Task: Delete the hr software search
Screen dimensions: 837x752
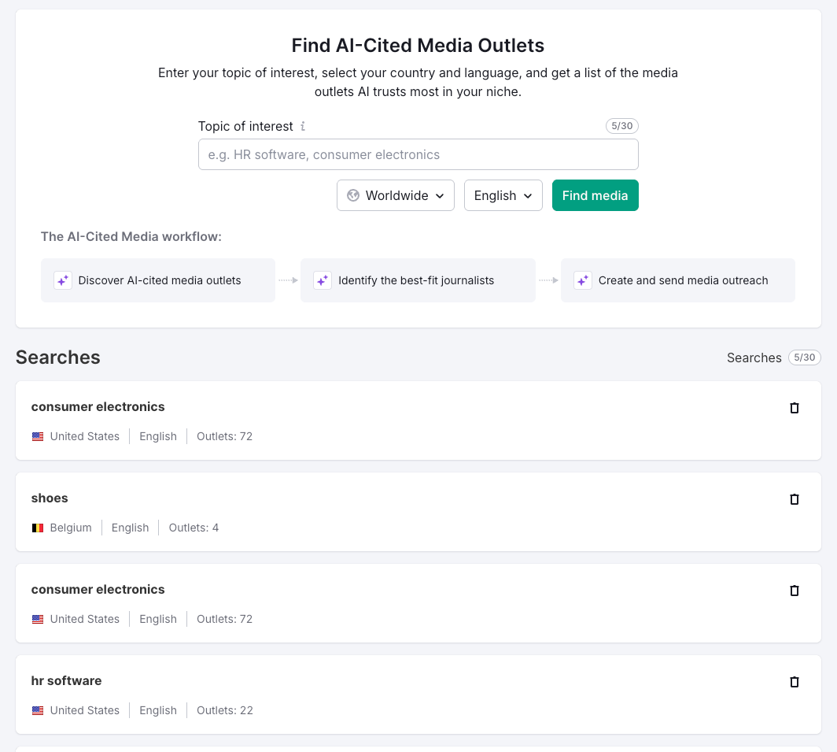Action: (794, 682)
